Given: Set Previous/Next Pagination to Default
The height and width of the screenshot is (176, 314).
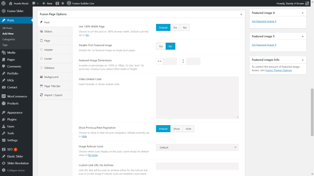Looking at the screenshot, I should click(x=163, y=129).
